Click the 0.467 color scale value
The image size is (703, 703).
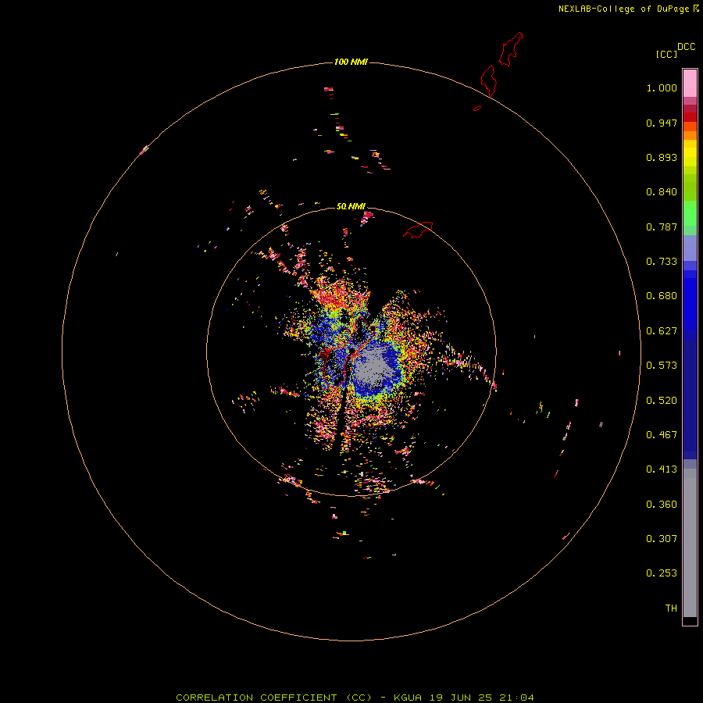click(x=662, y=435)
